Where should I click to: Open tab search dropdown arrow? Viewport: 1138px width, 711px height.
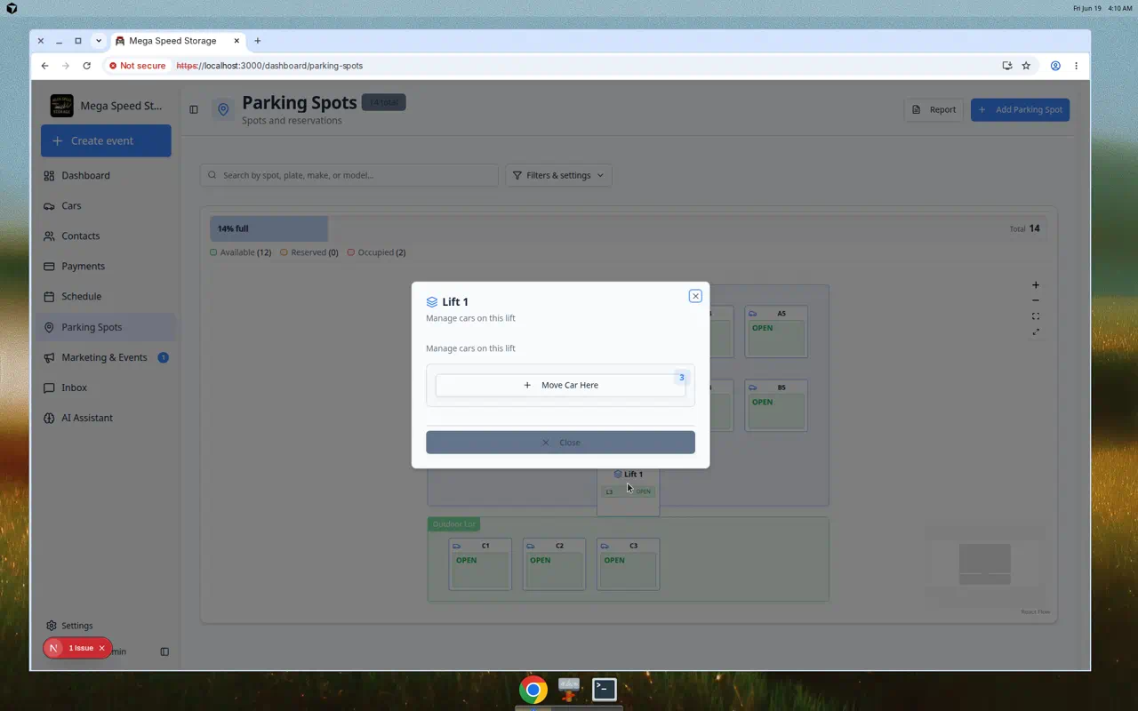coord(99,41)
